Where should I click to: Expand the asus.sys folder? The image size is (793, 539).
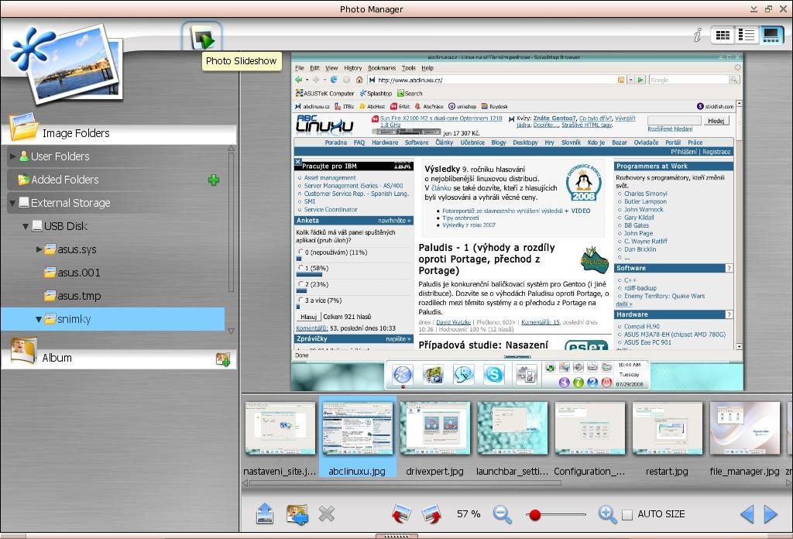pyautogui.click(x=39, y=249)
